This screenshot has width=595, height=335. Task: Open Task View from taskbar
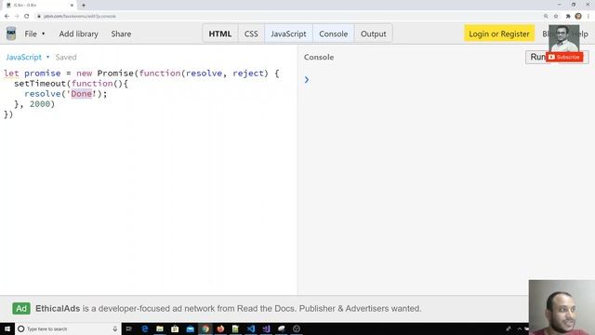(x=129, y=328)
